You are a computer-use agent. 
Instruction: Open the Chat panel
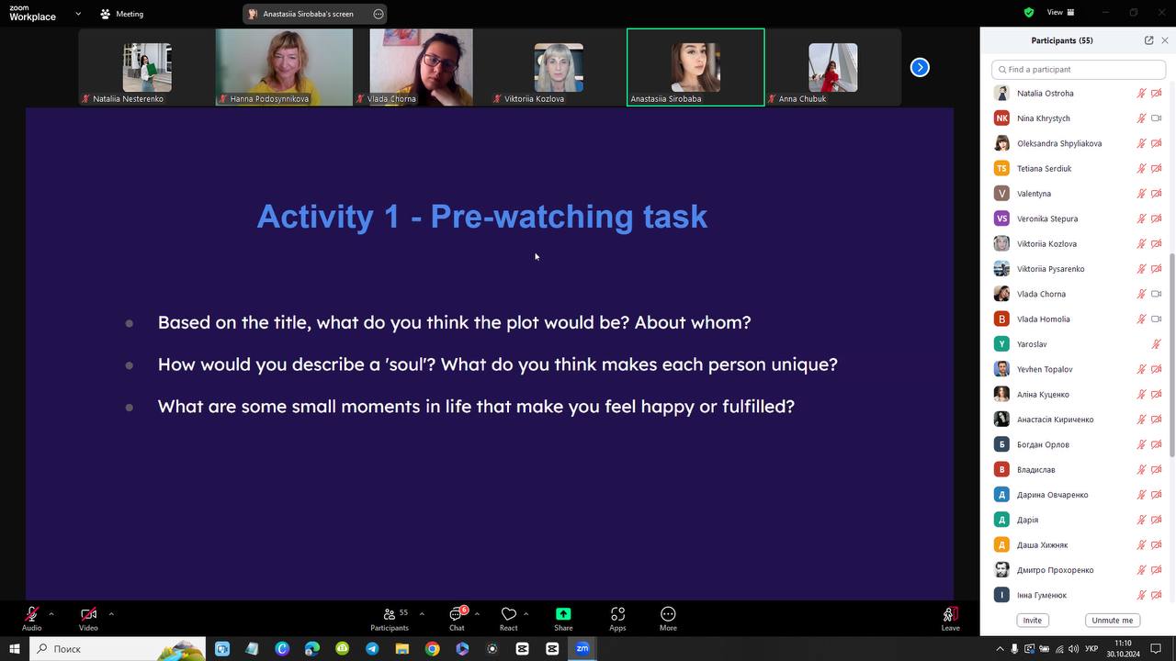(x=457, y=615)
